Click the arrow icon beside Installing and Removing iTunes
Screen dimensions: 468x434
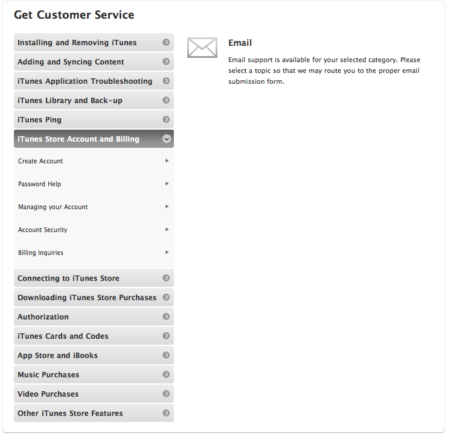[x=166, y=43]
